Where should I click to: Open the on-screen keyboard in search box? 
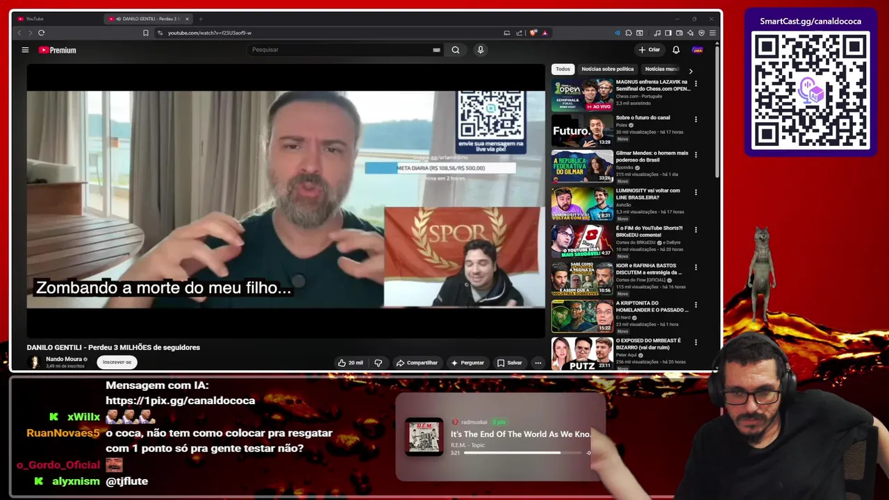point(436,50)
